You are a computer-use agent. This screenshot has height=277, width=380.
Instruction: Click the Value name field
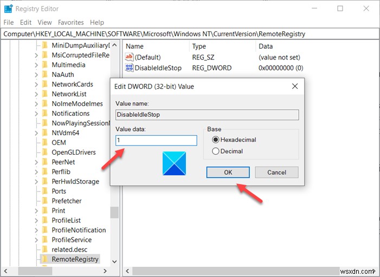point(207,115)
